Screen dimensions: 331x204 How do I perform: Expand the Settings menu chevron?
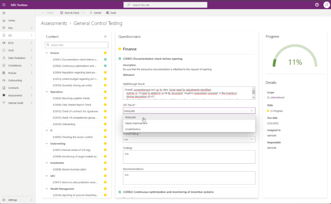point(32,200)
